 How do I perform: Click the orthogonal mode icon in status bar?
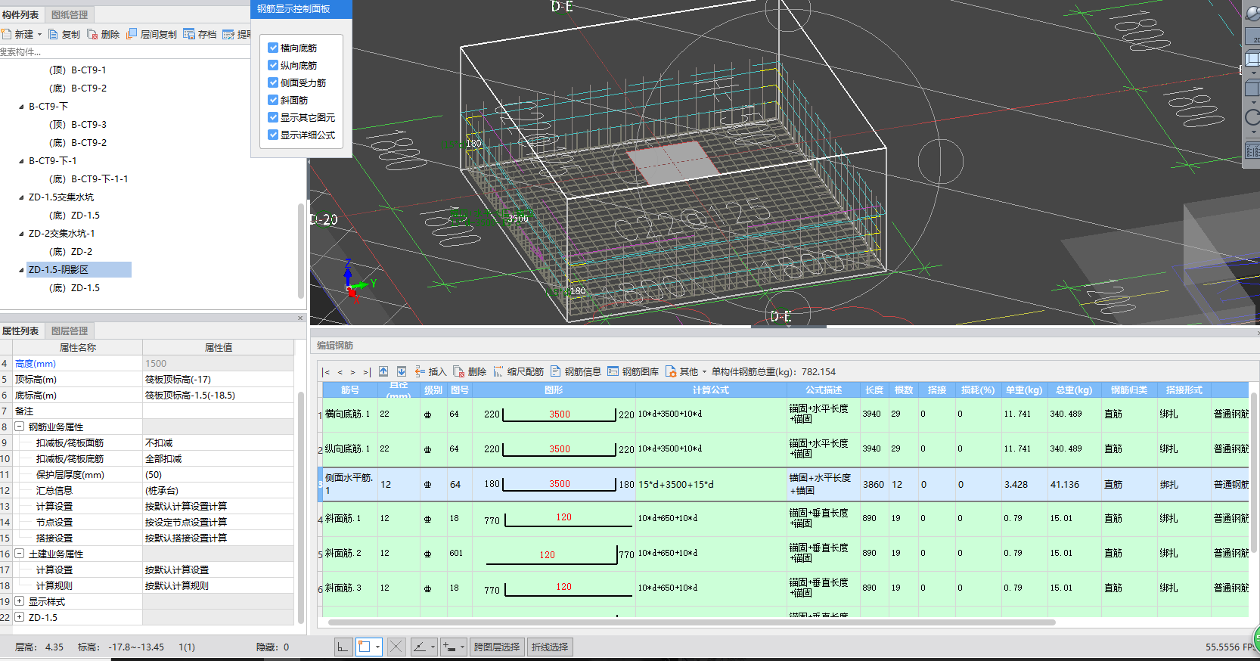pos(343,647)
